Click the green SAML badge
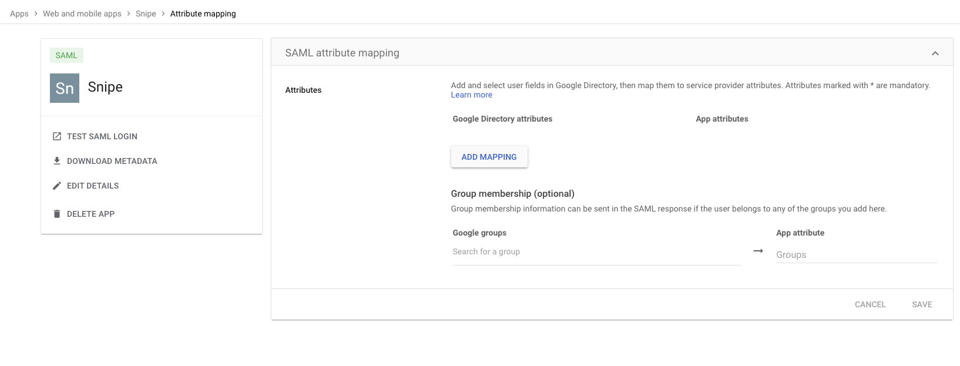Screen dimensions: 960x366 click(66, 55)
